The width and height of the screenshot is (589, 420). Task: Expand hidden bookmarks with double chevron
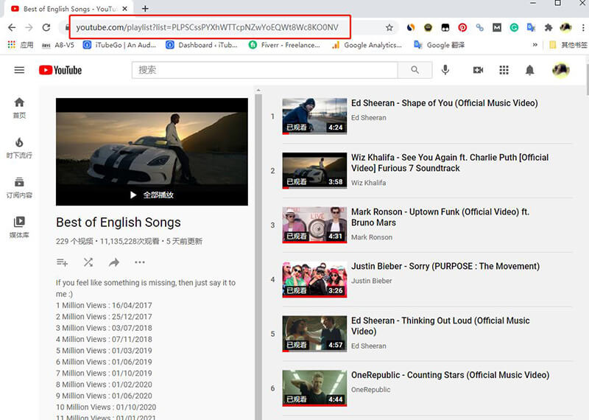click(535, 45)
